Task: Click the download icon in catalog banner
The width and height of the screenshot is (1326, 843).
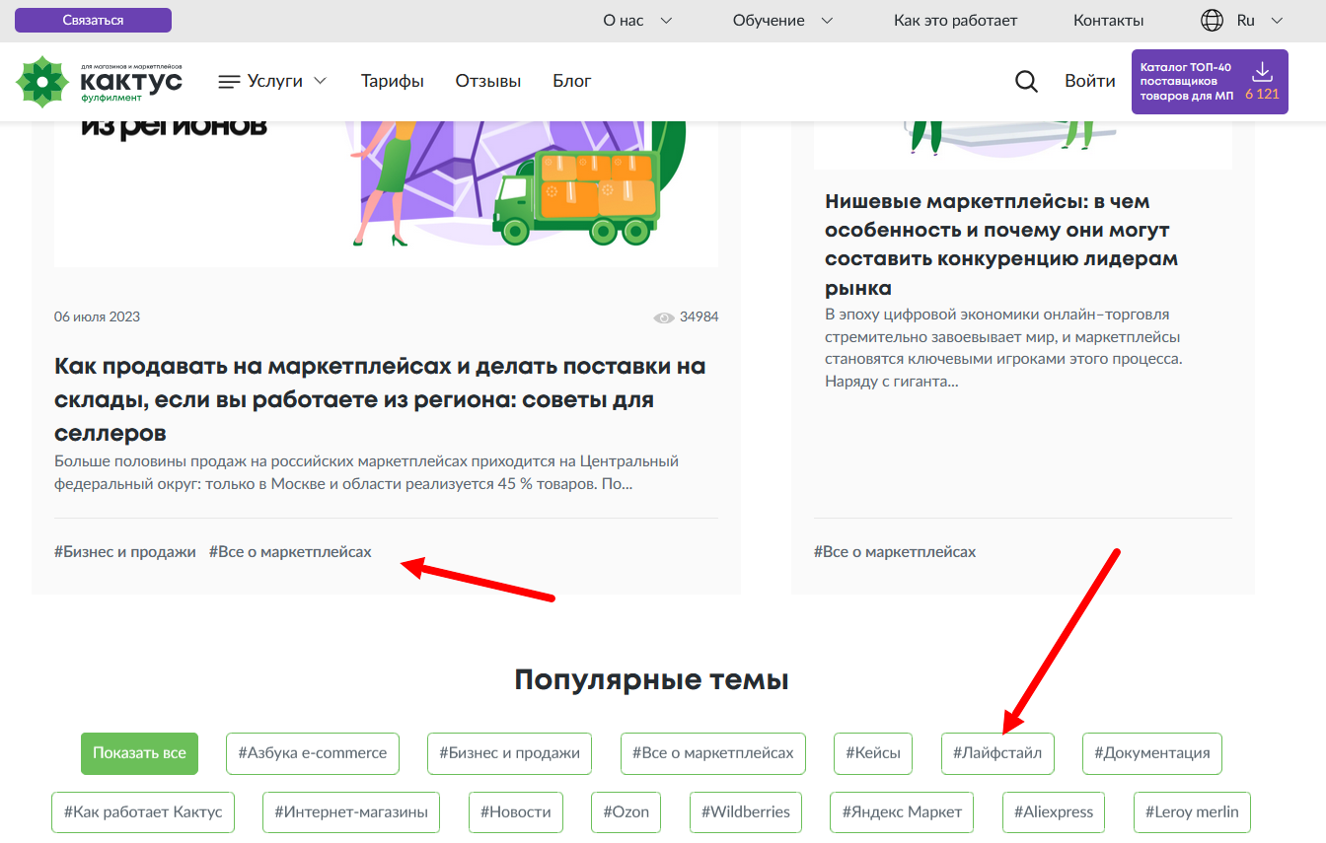Action: point(1261,72)
